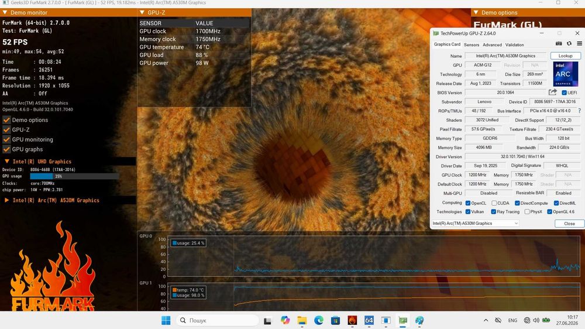
Task: Click the GPU temperature row showing 74 °C
Action: point(194,47)
